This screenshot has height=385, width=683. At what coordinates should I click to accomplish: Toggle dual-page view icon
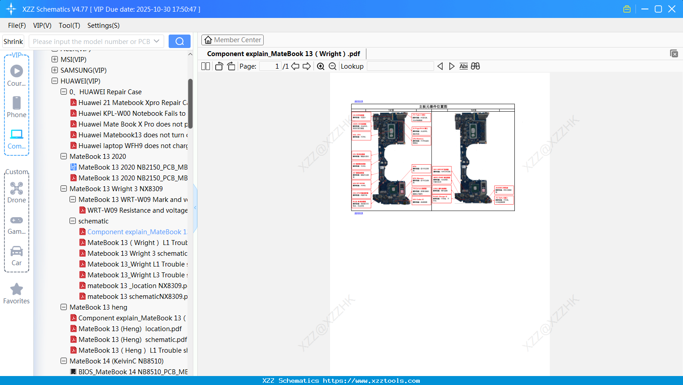click(206, 66)
